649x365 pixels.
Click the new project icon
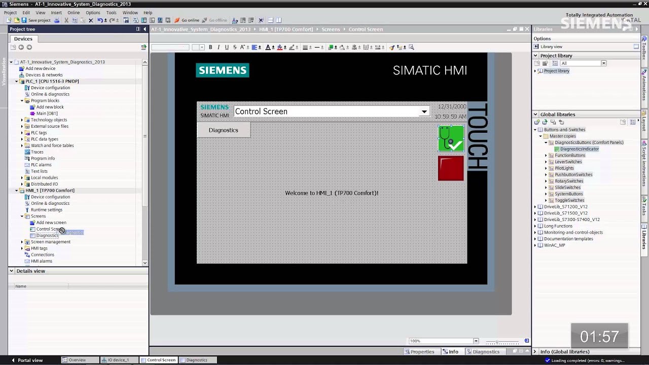tap(9, 20)
